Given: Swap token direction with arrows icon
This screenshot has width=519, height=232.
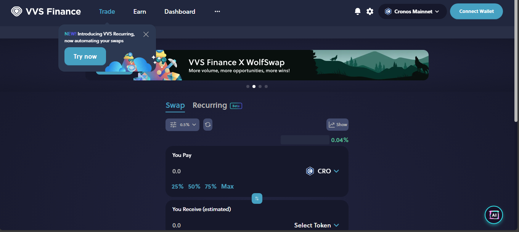Looking at the screenshot, I should 257,198.
